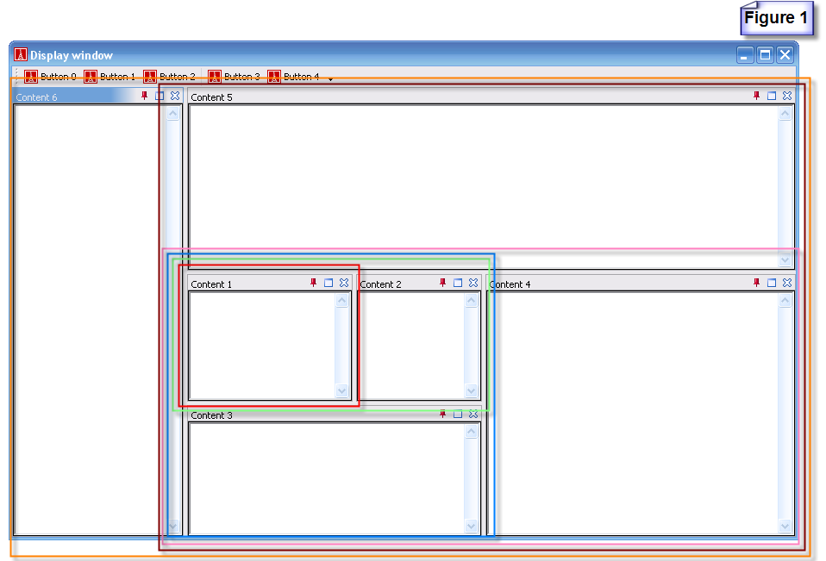Click inside the Content 6 text area
This screenshot has height=561, width=826.
(x=90, y=320)
